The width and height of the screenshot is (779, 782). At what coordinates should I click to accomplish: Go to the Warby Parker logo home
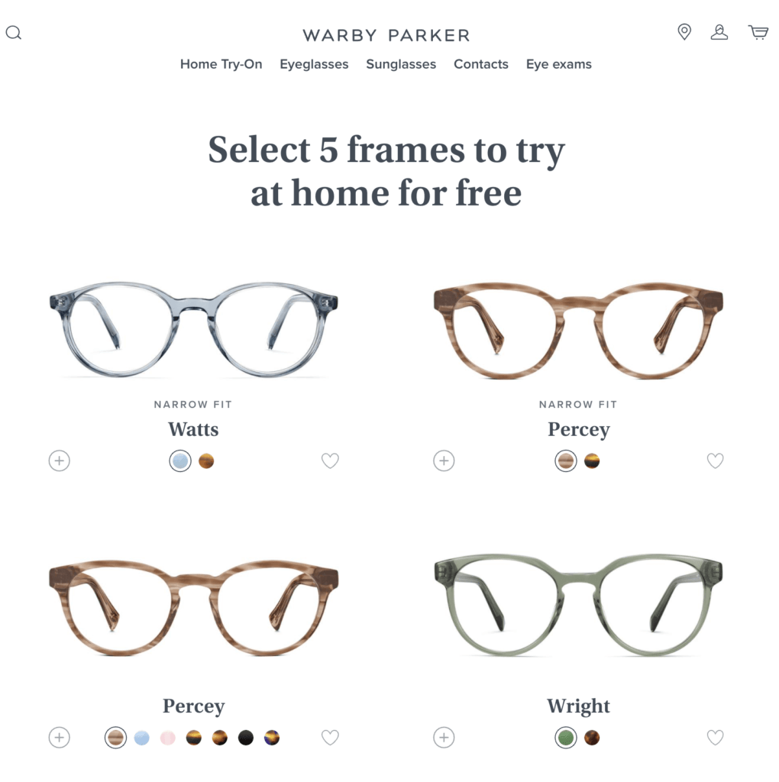point(386,35)
